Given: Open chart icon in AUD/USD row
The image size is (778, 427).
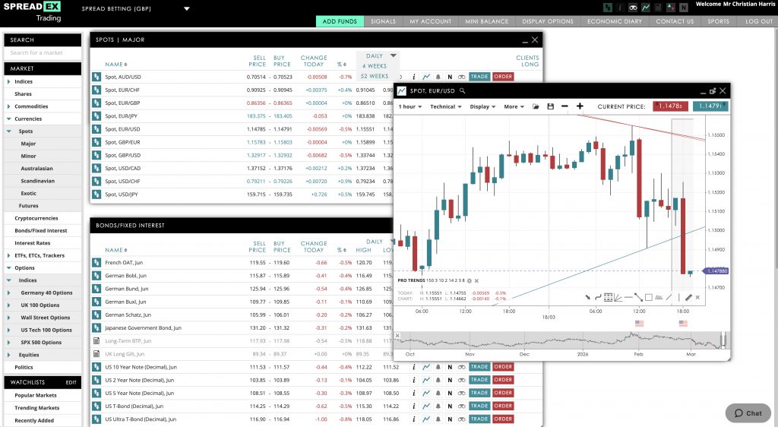Looking at the screenshot, I should [x=426, y=77].
